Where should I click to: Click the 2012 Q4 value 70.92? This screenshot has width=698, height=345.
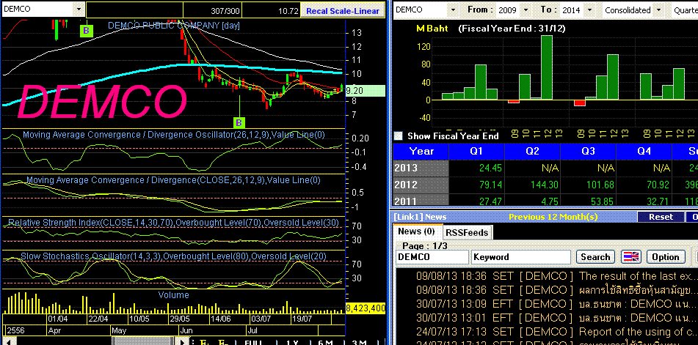pyautogui.click(x=657, y=185)
